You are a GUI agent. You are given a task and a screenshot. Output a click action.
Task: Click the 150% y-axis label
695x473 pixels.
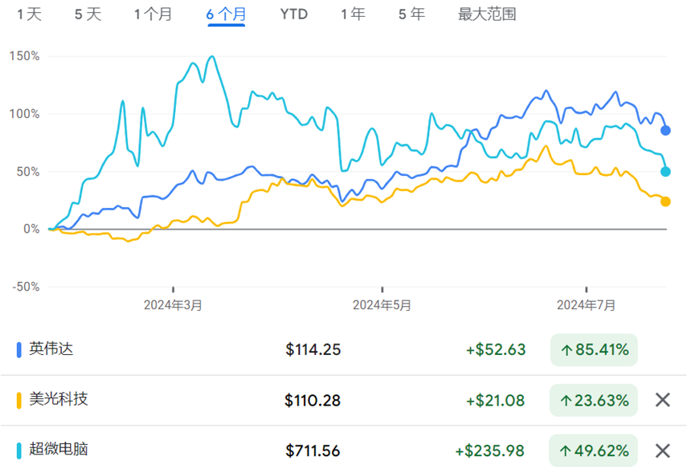pos(24,56)
